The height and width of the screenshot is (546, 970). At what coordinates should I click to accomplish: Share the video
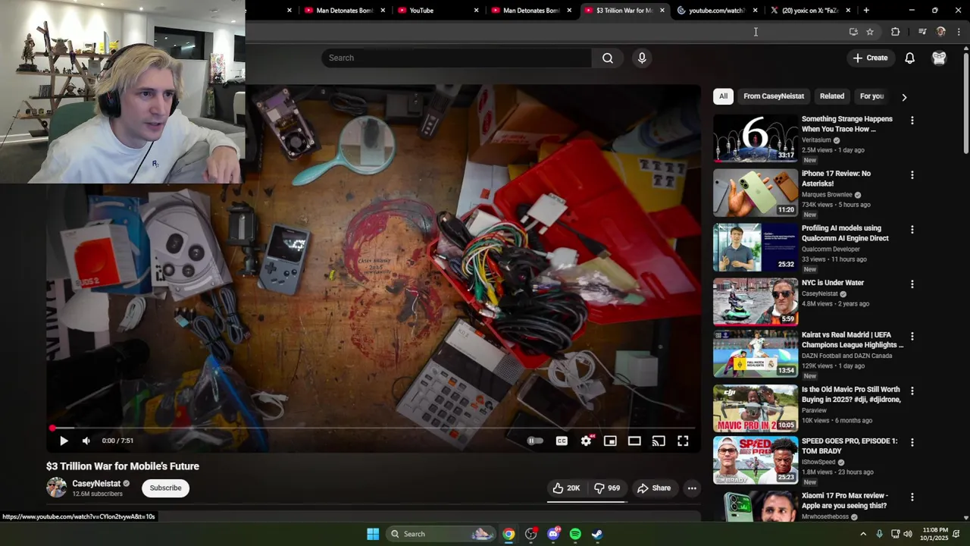[654, 488]
